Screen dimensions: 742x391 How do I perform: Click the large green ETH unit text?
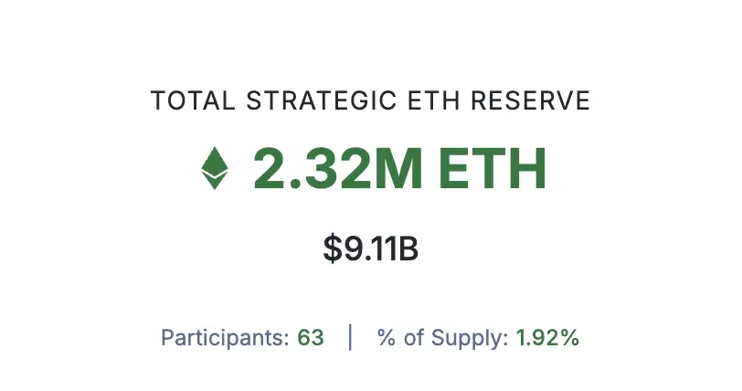tap(493, 168)
